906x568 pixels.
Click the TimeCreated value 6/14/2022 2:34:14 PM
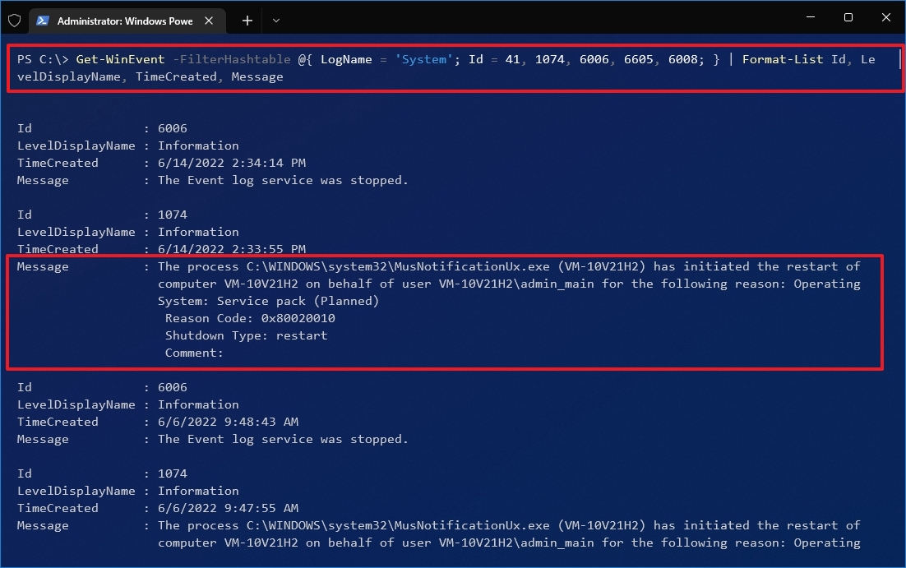[232, 162]
